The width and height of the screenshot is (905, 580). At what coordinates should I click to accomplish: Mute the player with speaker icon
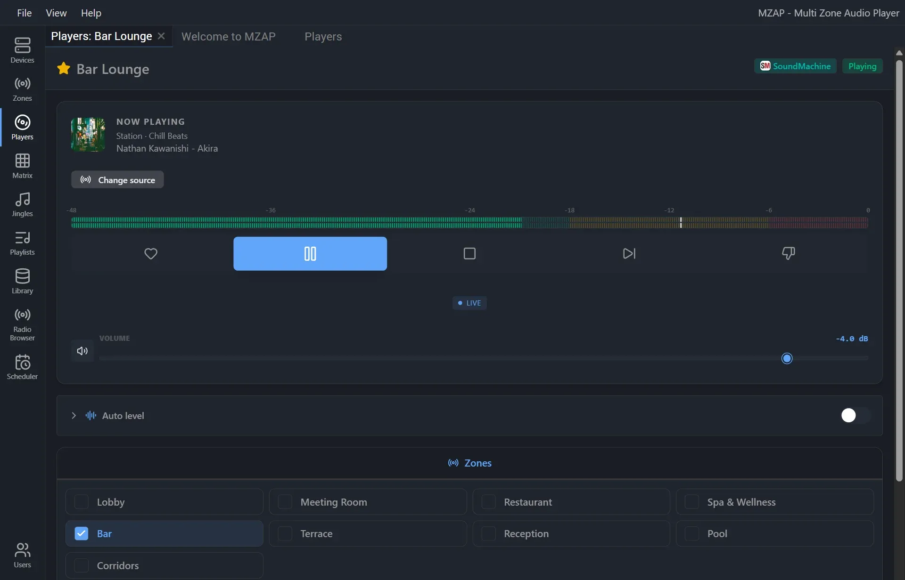pyautogui.click(x=82, y=351)
